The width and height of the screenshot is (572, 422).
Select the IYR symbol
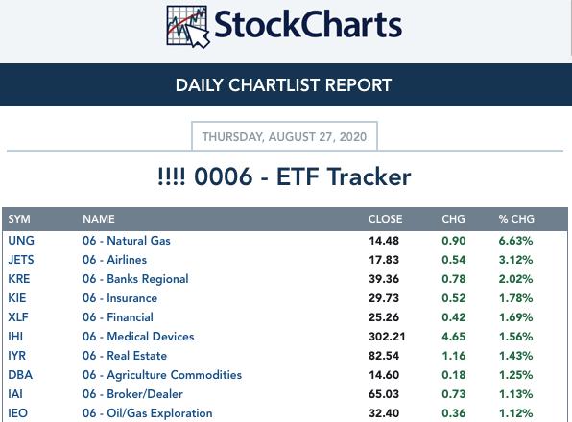tap(16, 356)
